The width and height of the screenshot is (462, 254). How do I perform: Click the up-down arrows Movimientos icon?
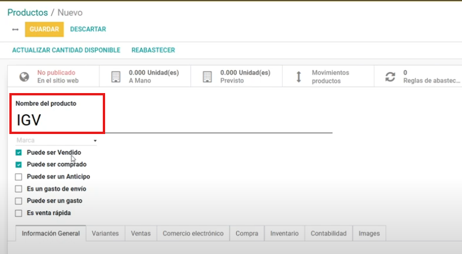[x=299, y=77]
